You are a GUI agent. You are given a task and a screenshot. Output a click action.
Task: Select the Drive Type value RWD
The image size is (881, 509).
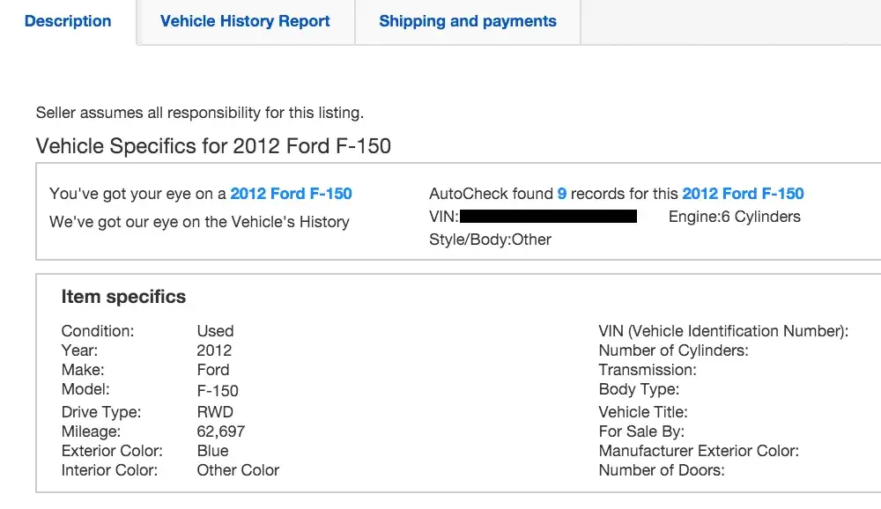[x=214, y=411]
